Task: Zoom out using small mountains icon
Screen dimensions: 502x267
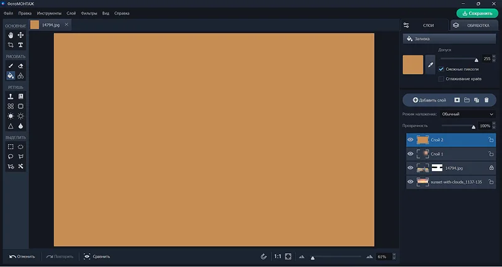Action: [302, 256]
